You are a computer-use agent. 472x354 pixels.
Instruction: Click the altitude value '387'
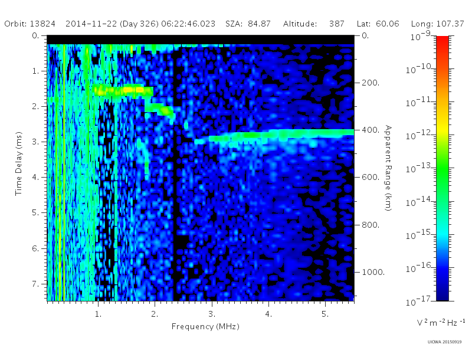[x=336, y=24]
